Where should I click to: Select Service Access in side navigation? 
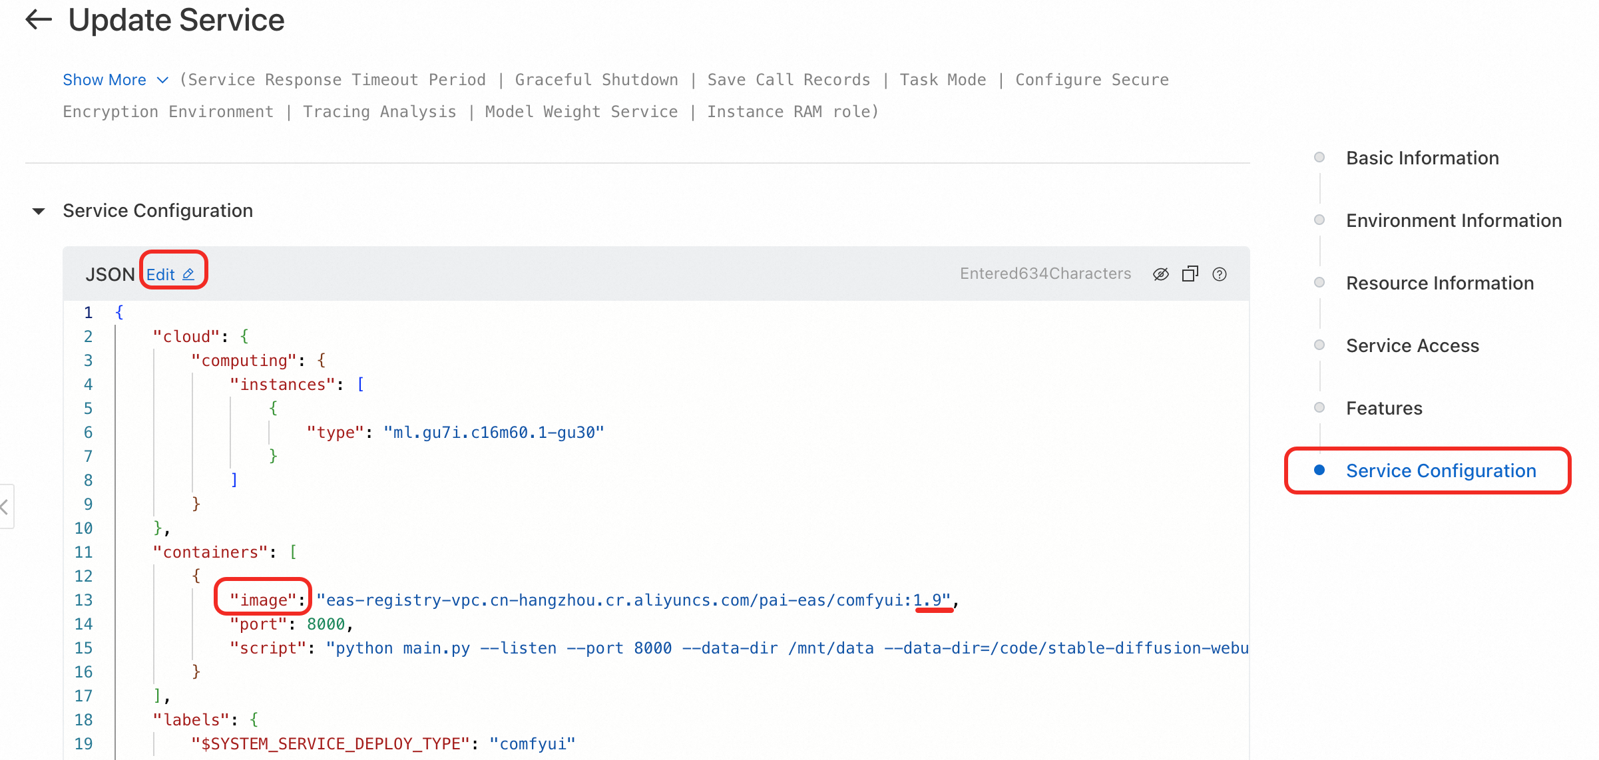coord(1412,345)
